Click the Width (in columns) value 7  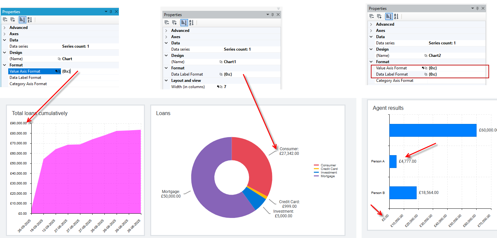(225, 87)
